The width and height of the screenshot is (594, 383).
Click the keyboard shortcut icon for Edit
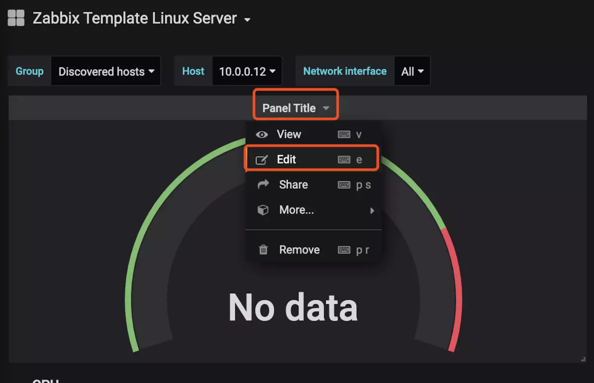pos(344,160)
